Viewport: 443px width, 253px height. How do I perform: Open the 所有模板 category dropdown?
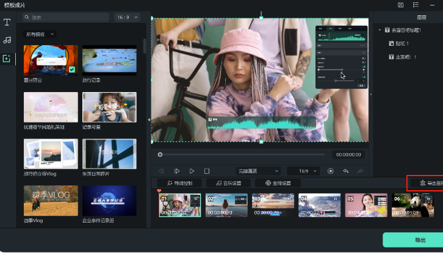point(39,34)
